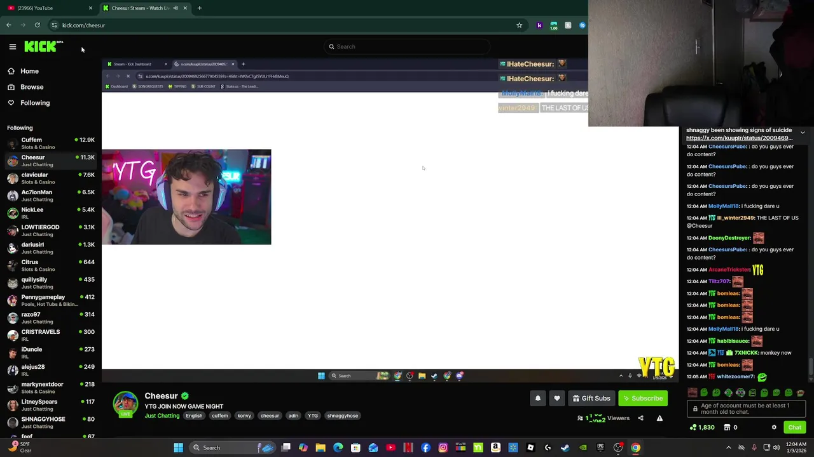Click Chrome icon in the taskbar
This screenshot has width=814, height=457.
coord(635,447)
